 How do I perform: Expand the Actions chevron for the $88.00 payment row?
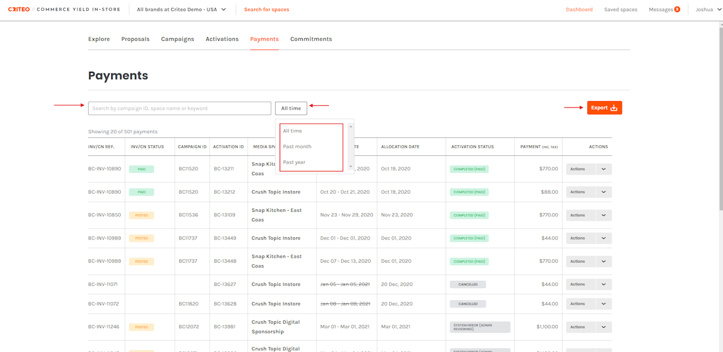tap(603, 192)
